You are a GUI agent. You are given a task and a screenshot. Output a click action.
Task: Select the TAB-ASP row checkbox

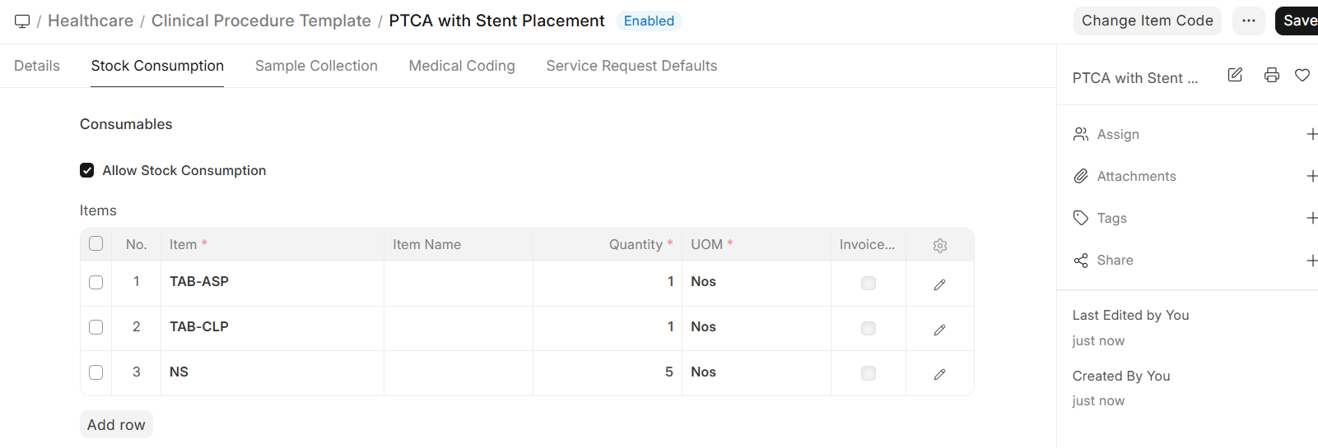pyautogui.click(x=96, y=282)
